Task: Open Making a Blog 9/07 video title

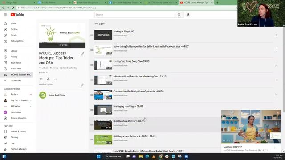Action: 124,32
